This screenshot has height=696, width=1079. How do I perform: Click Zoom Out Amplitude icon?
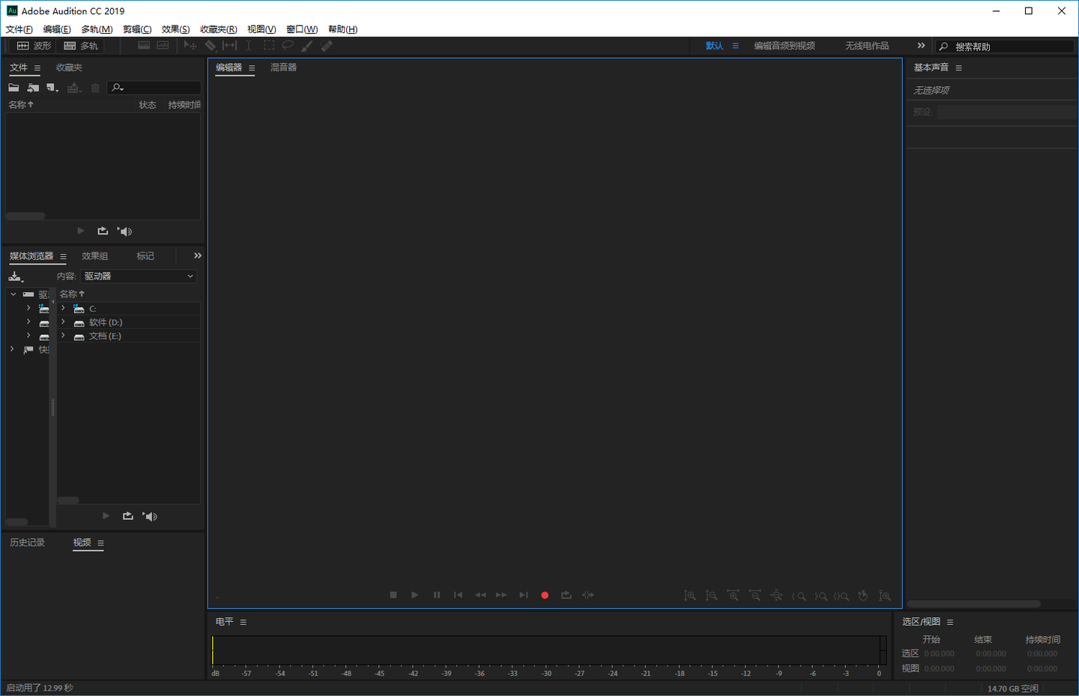712,596
